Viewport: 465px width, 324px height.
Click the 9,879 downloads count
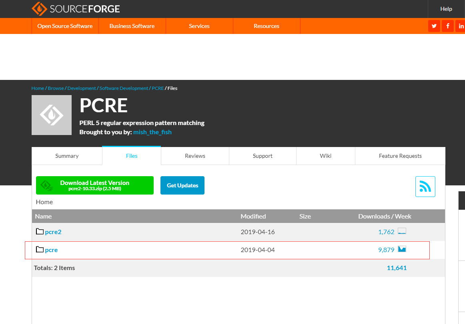(386, 250)
